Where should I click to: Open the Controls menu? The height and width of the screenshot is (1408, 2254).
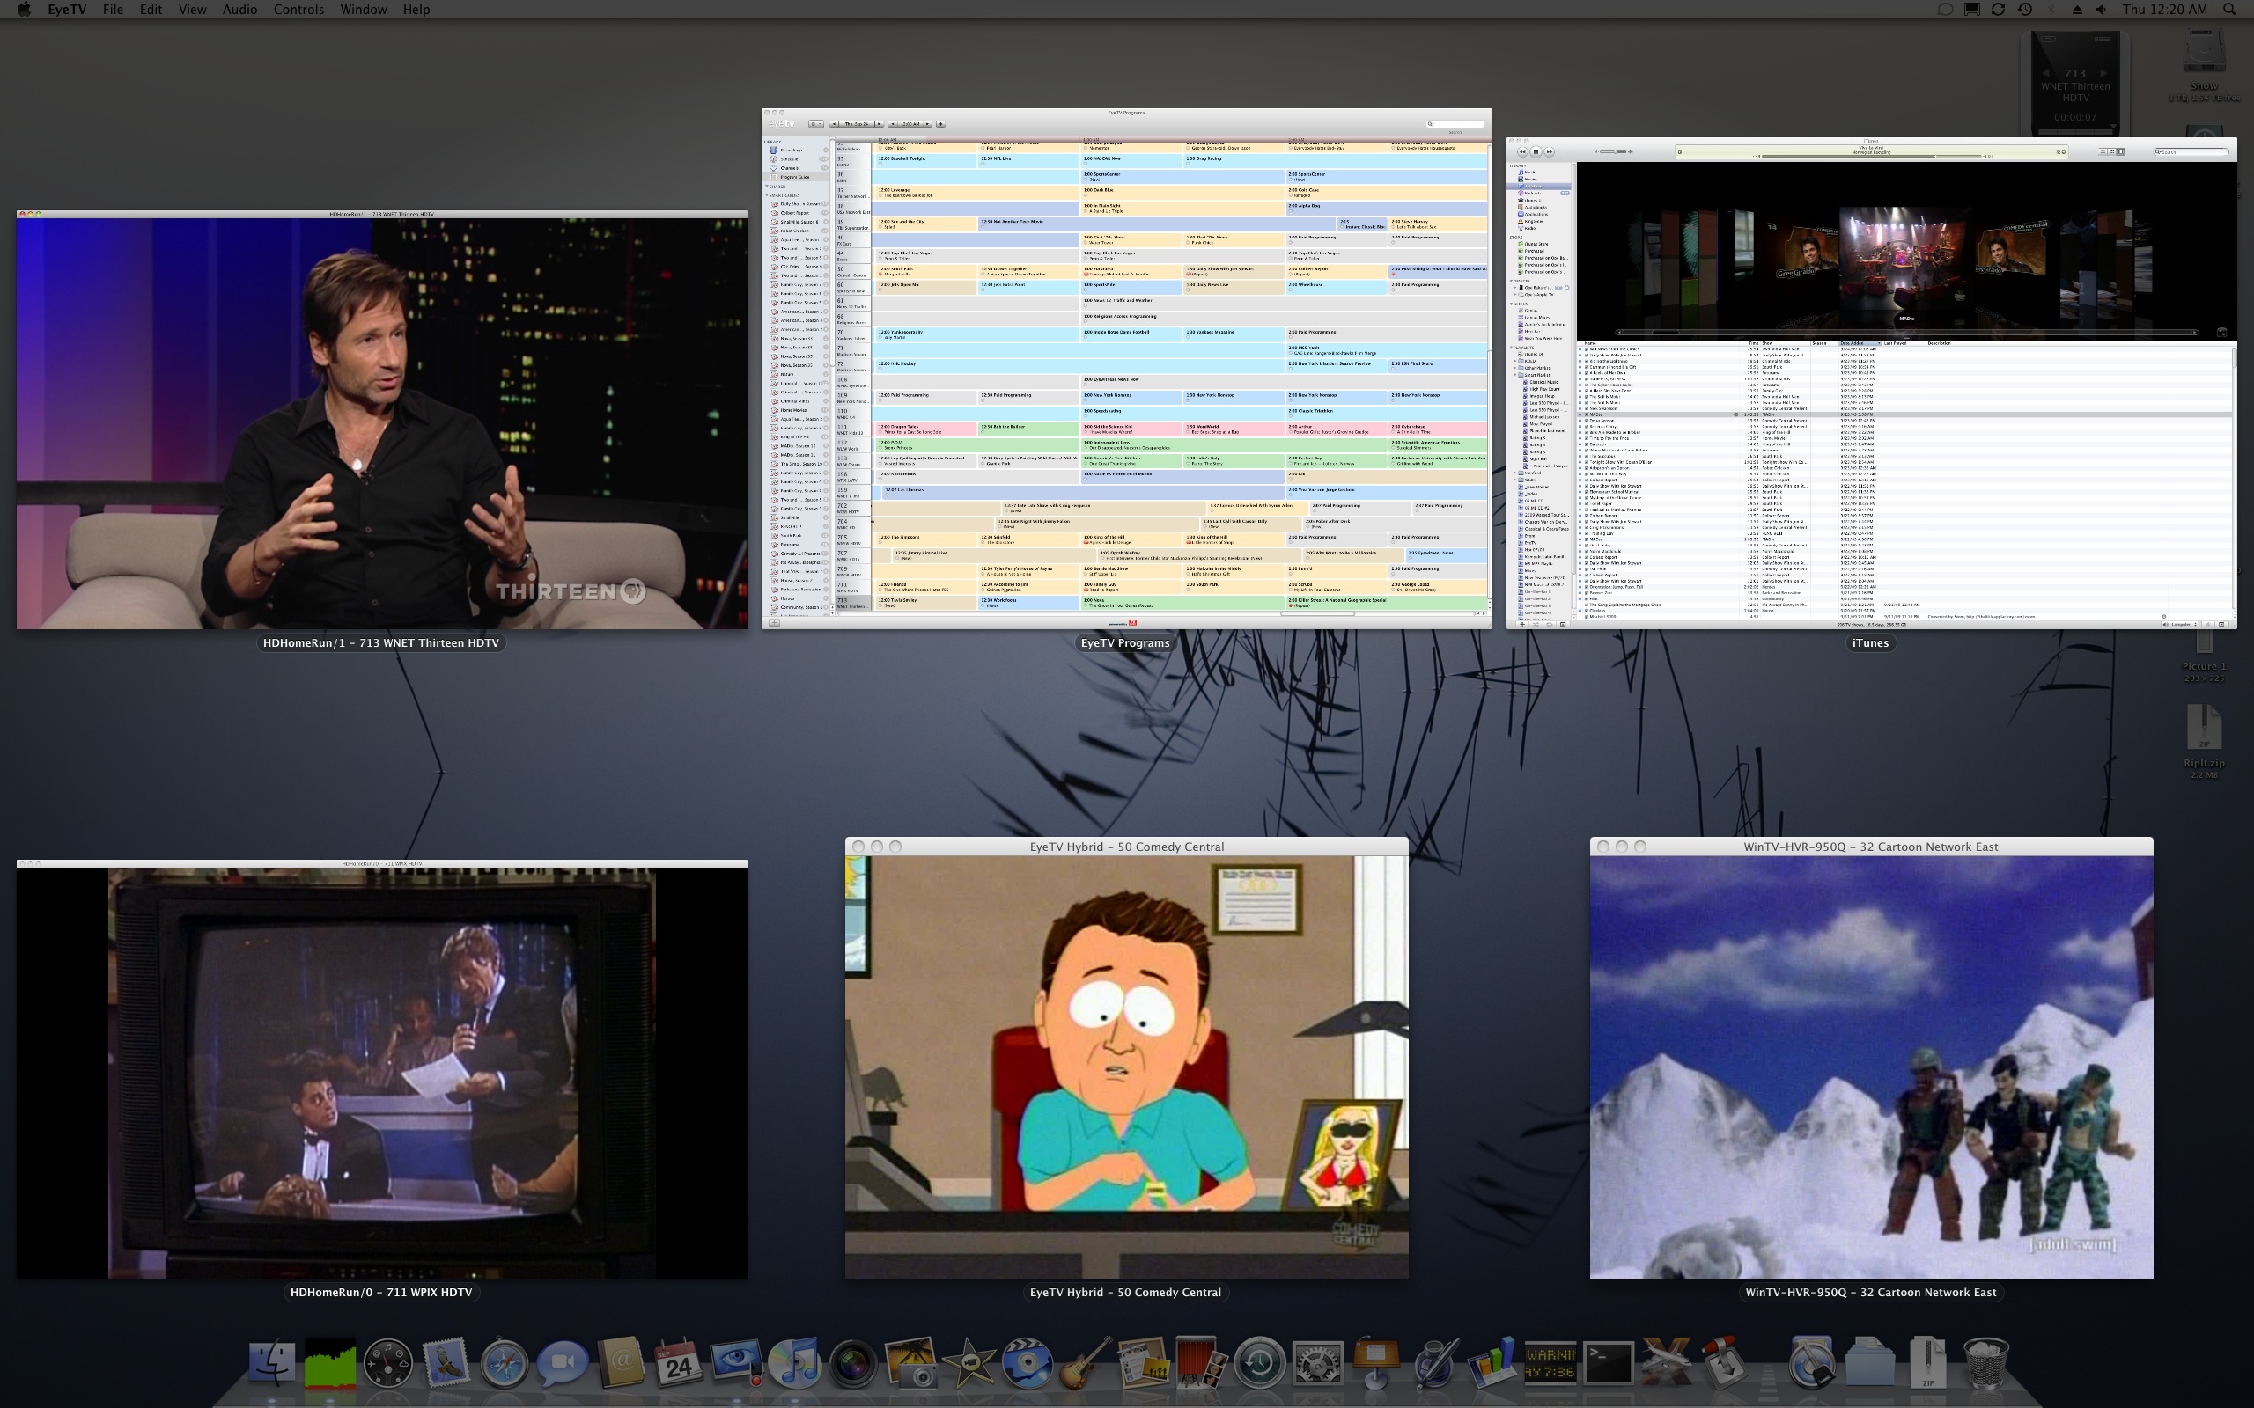[298, 10]
